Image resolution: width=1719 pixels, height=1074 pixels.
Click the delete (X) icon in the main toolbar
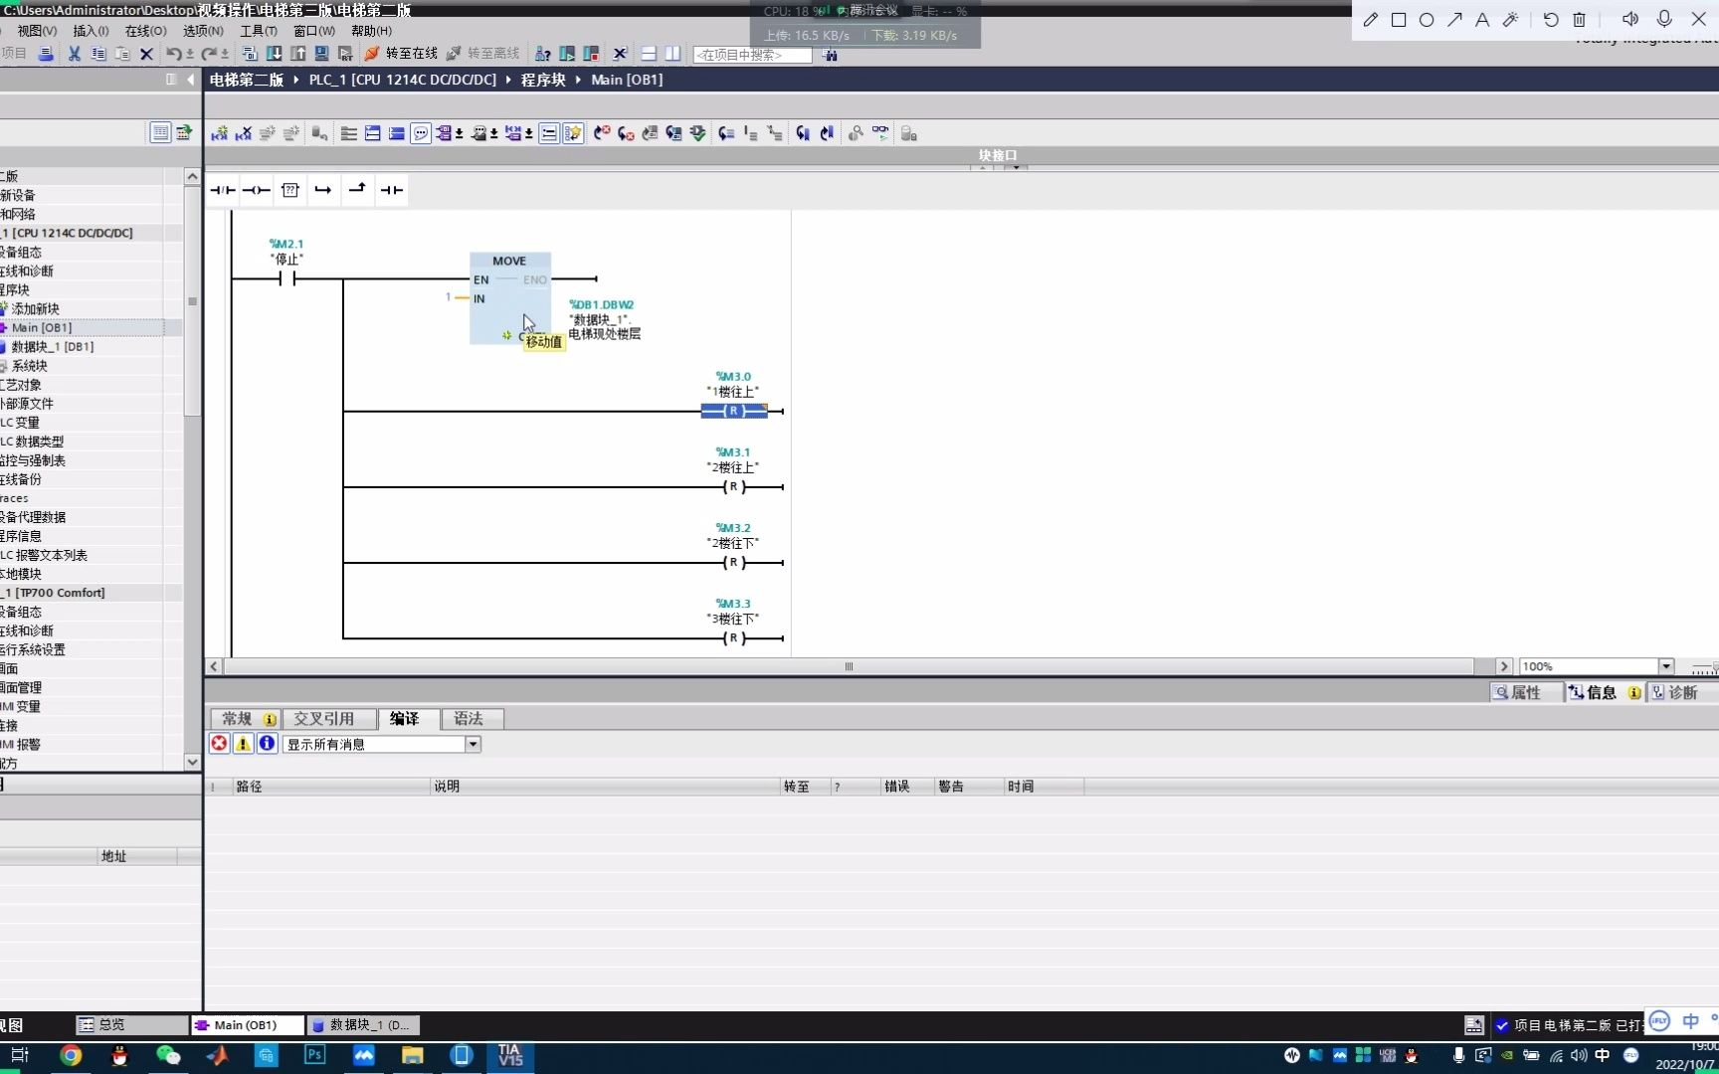point(146,54)
